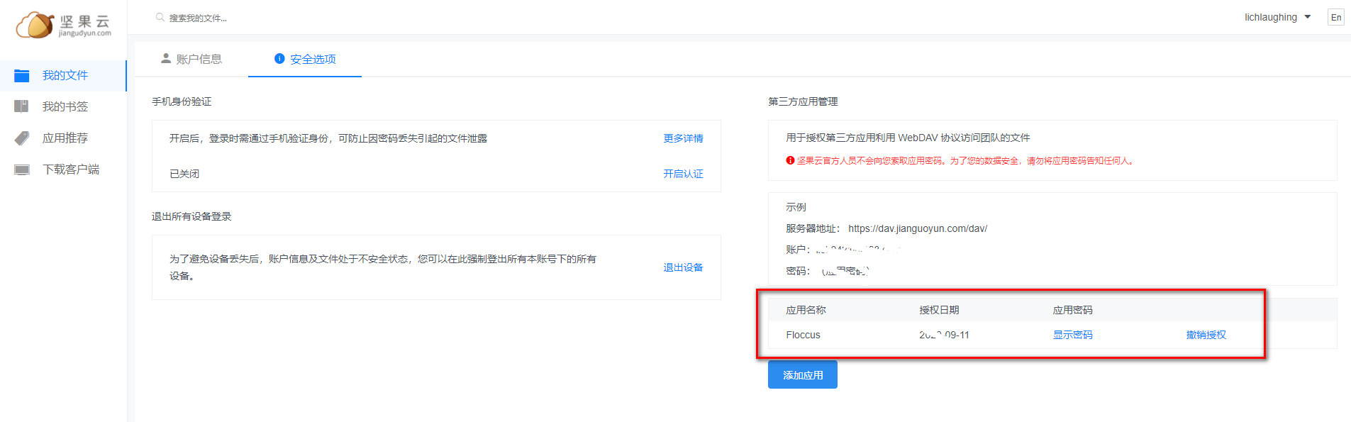The height and width of the screenshot is (422, 1351).
Task: Click the monitor icon beside 下载客户端
Action: point(22,170)
